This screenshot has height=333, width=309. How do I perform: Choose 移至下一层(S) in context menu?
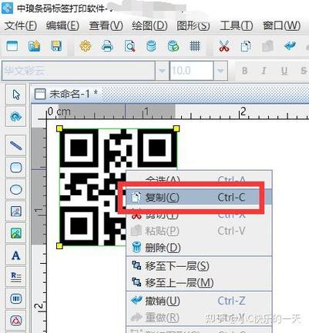click(199, 266)
